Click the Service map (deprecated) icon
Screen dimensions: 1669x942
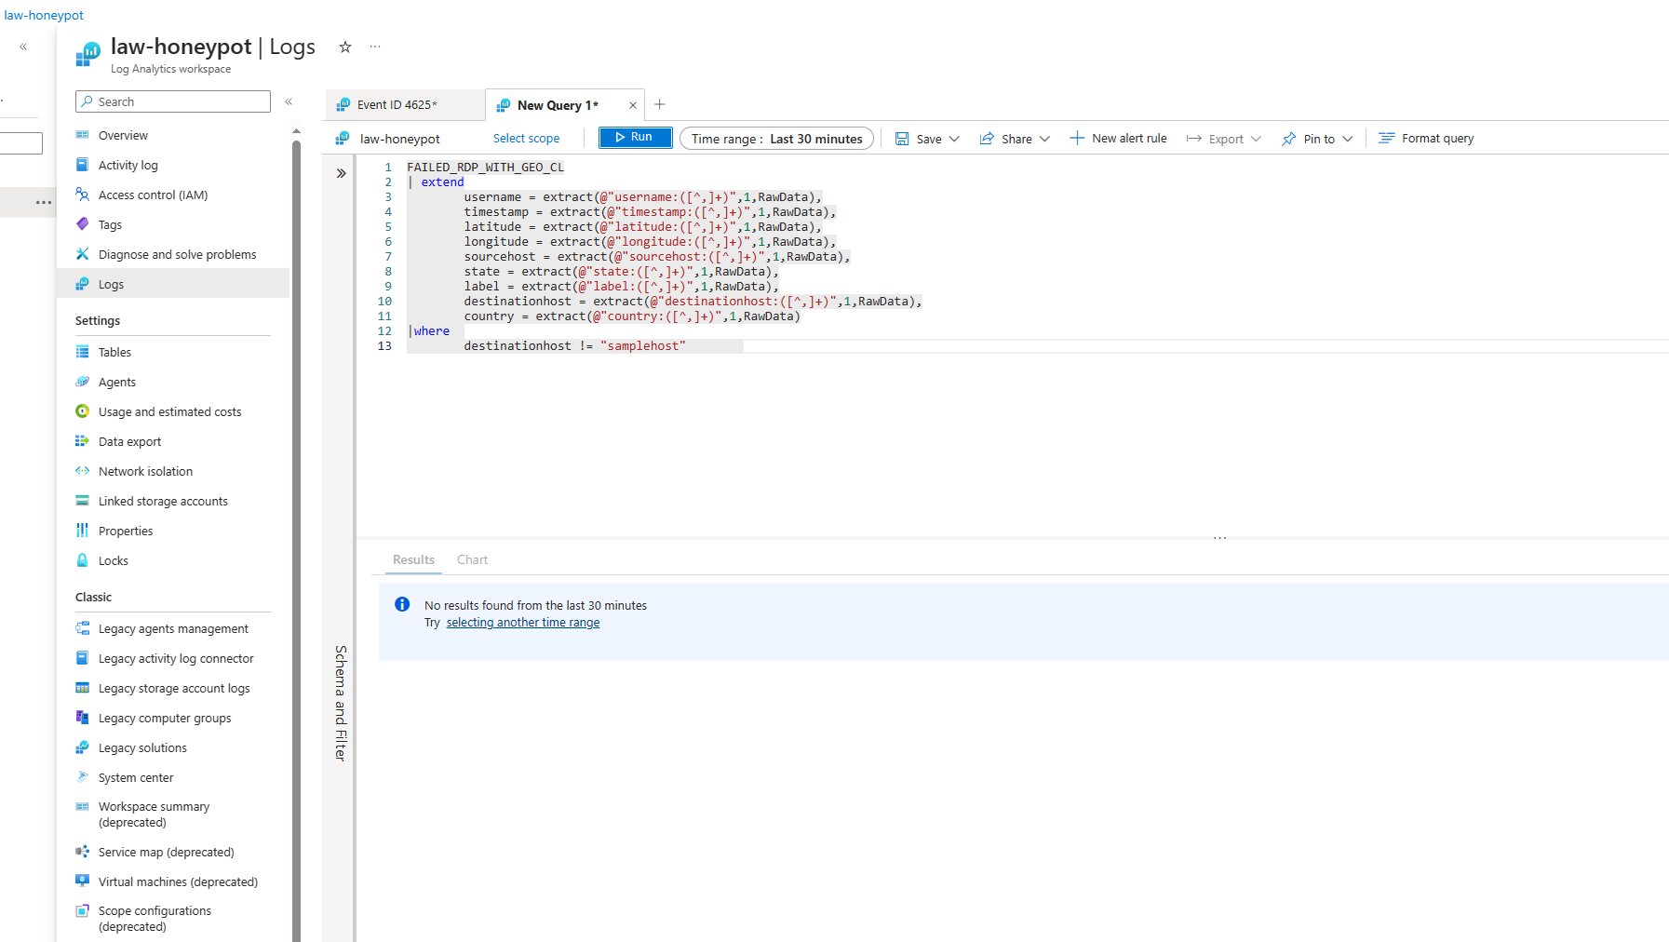82,852
